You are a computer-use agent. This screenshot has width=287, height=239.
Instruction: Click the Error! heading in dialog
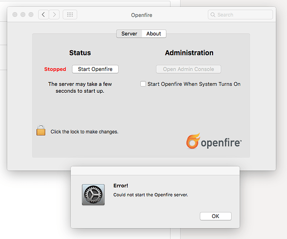pyautogui.click(x=121, y=185)
